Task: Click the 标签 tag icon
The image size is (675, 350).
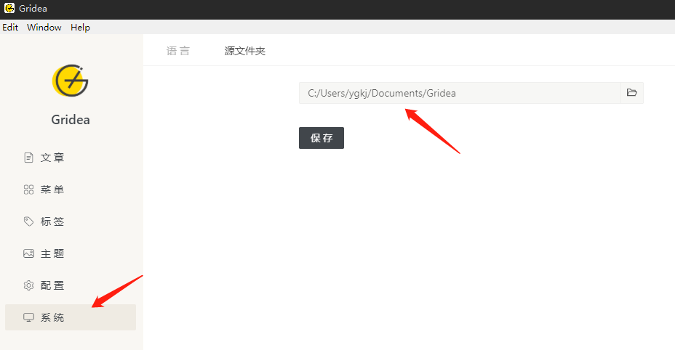Action: [x=28, y=221]
